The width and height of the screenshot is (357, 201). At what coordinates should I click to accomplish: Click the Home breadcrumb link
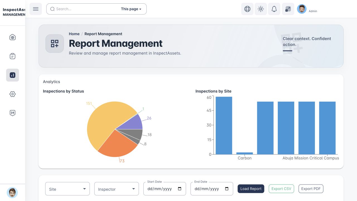[74, 34]
